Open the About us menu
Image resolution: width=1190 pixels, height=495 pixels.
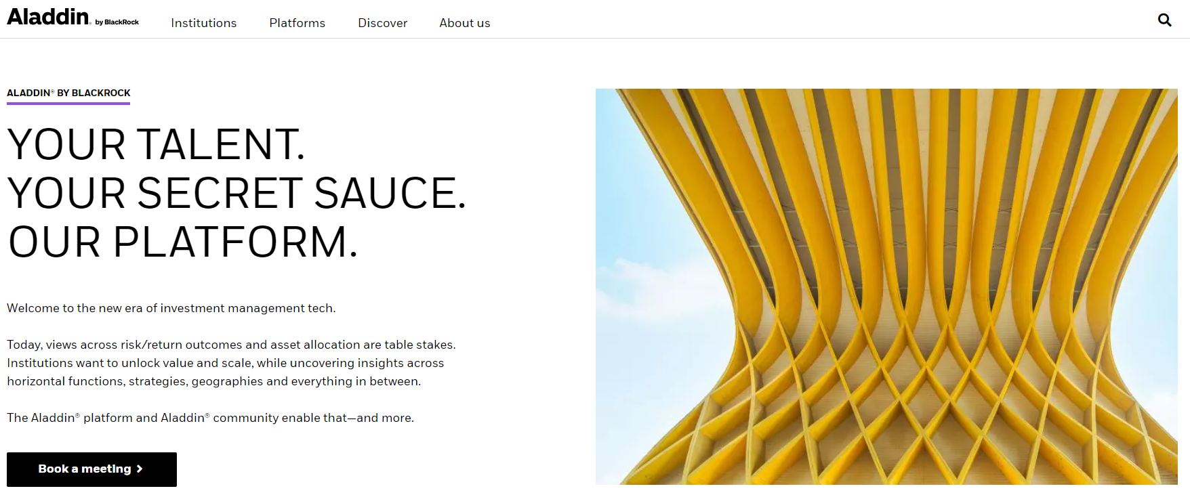click(465, 23)
